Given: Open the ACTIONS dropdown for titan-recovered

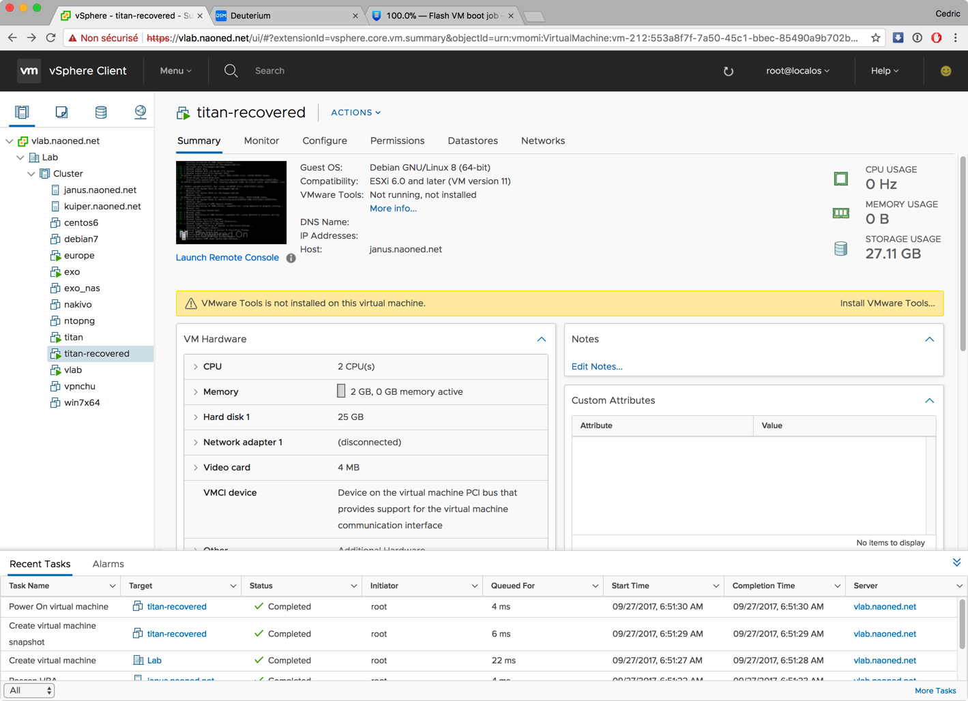Looking at the screenshot, I should 355,113.
